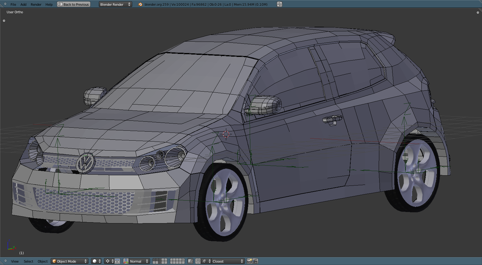Click the OpenGL render animation clapper icon
Image resolution: width=482 pixels, height=265 pixels.
[255, 261]
